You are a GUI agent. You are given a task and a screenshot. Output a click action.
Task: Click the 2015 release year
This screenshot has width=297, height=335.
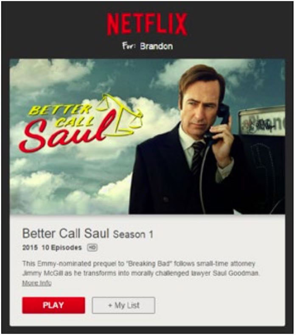(x=30, y=248)
